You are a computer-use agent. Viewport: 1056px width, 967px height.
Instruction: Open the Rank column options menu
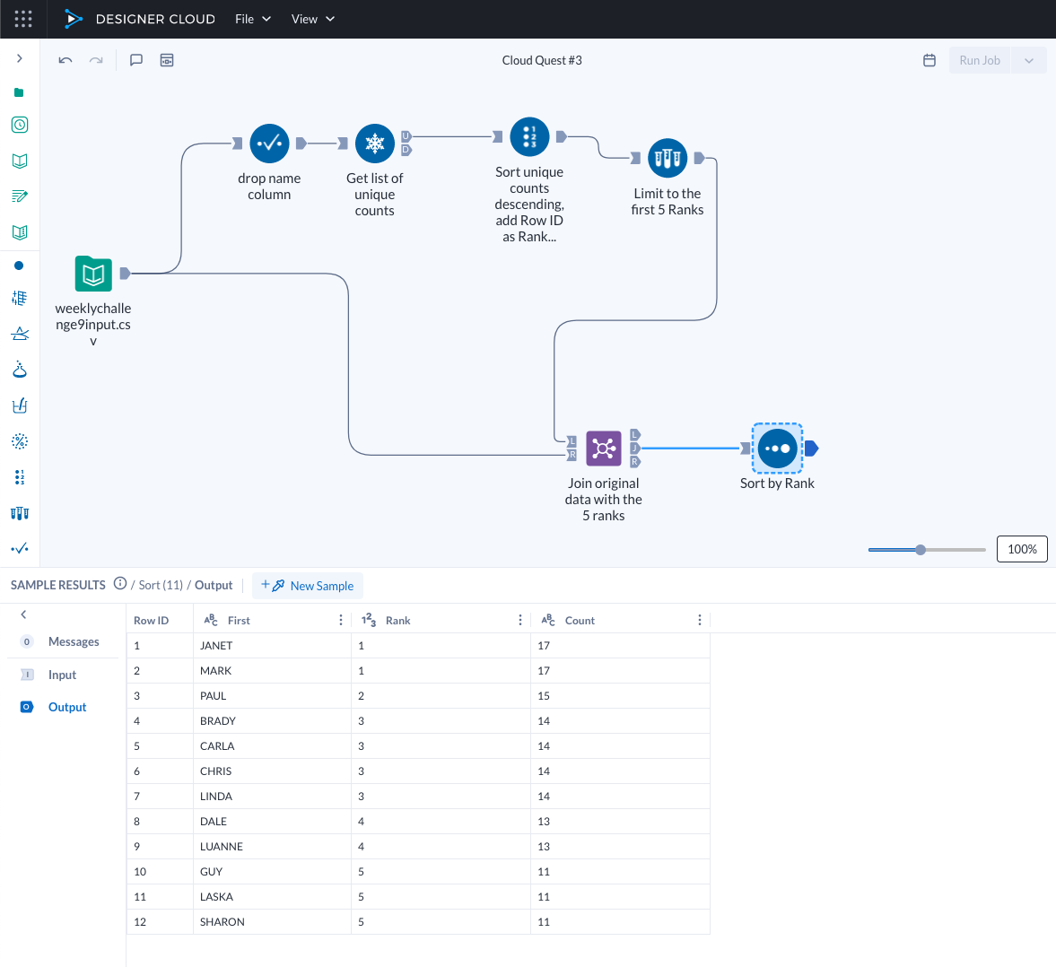coord(519,619)
